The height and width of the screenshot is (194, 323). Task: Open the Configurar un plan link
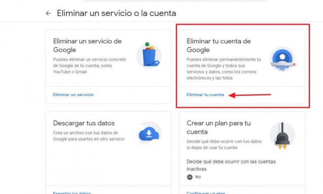click(206, 193)
